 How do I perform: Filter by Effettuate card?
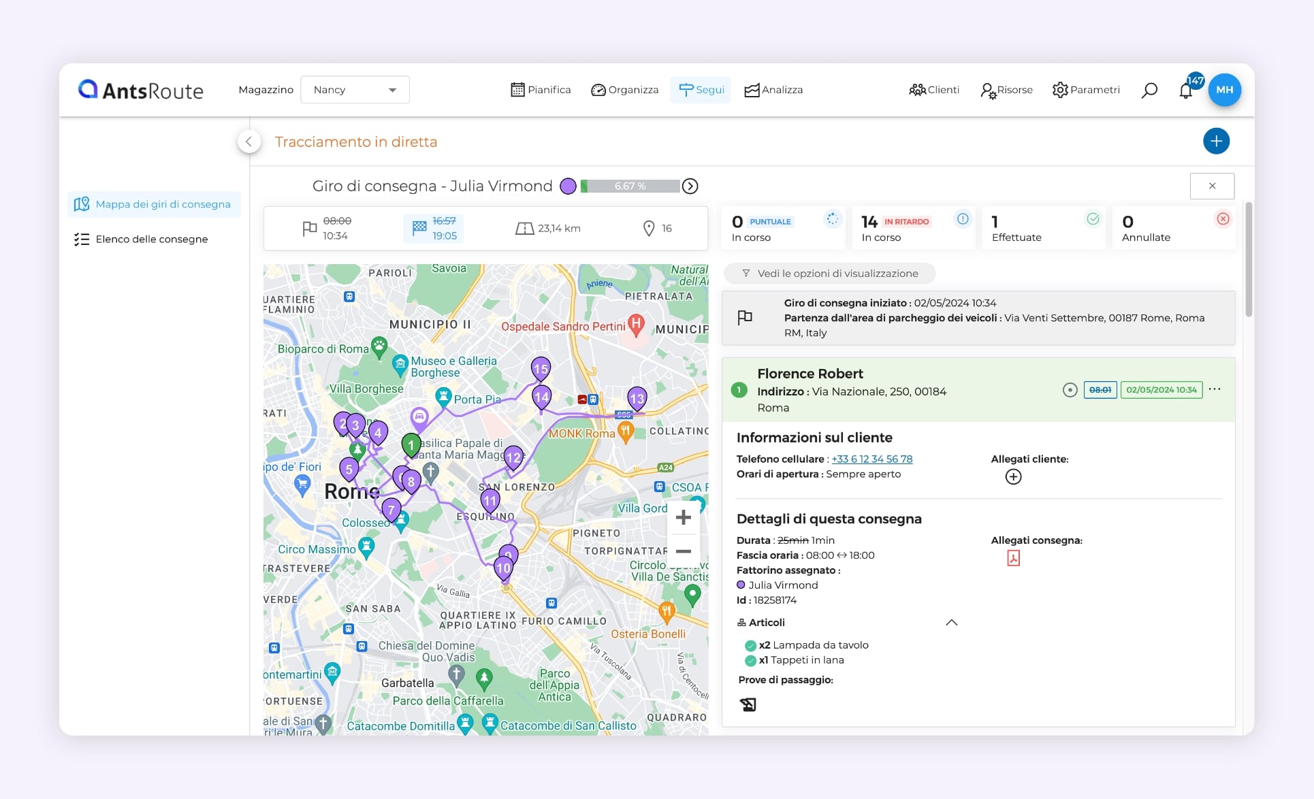1043,228
